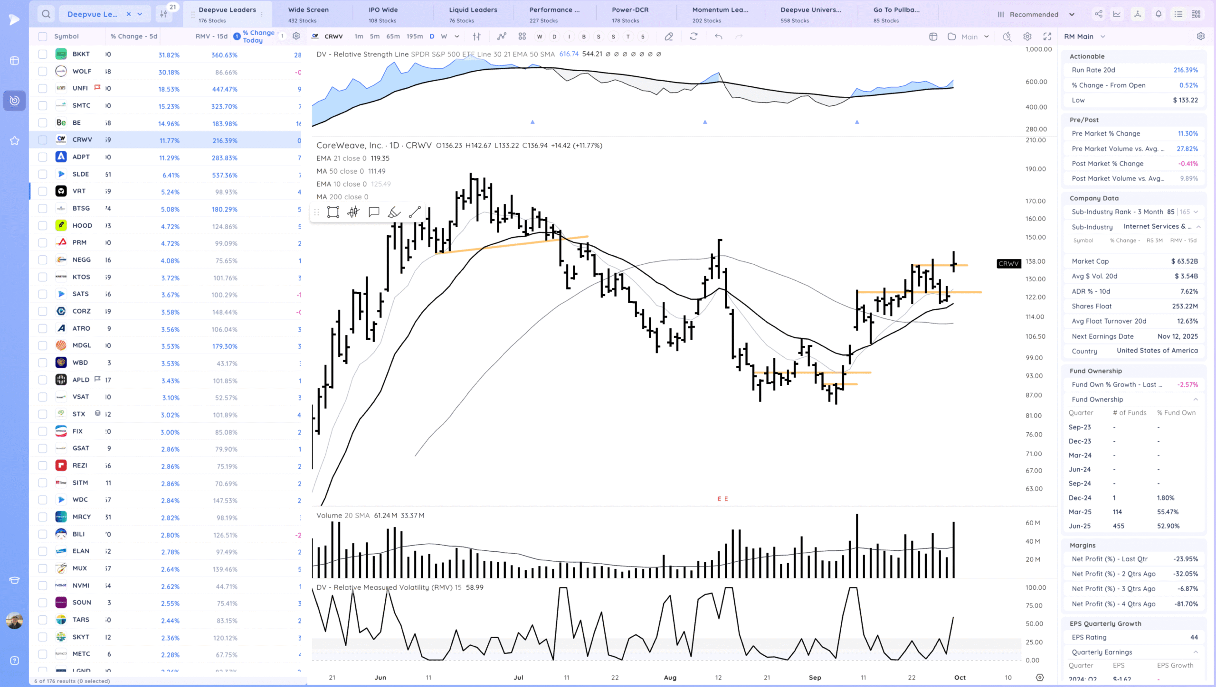1216x687 pixels.
Task: Select the trend line drawing tool
Action: (415, 212)
